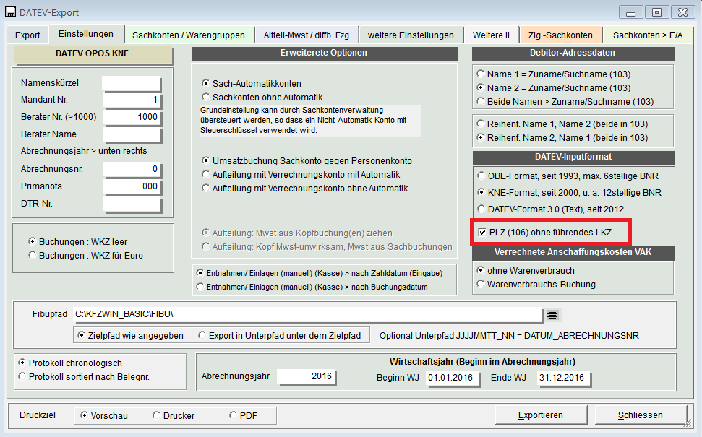This screenshot has height=437, width=702.
Task: Click the Exportieren button
Action: [541, 415]
